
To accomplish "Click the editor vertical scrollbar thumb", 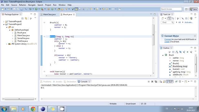I will click(153, 35).
